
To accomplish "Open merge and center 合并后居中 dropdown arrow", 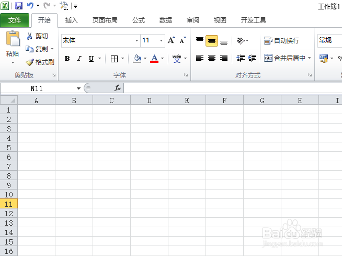I will click(309, 58).
